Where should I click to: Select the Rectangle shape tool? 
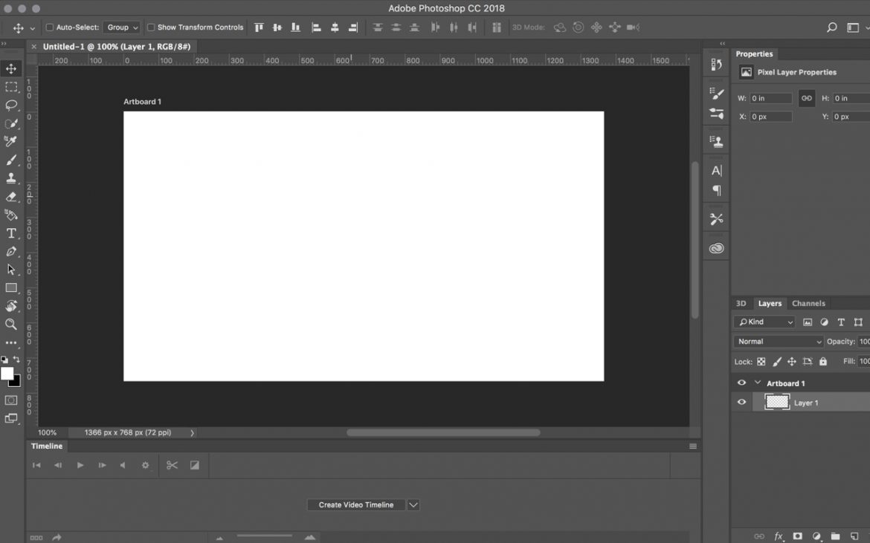click(11, 288)
